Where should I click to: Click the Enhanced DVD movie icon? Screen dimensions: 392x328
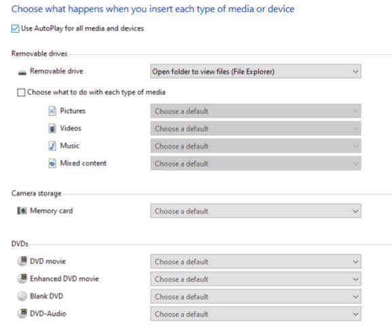(x=22, y=279)
